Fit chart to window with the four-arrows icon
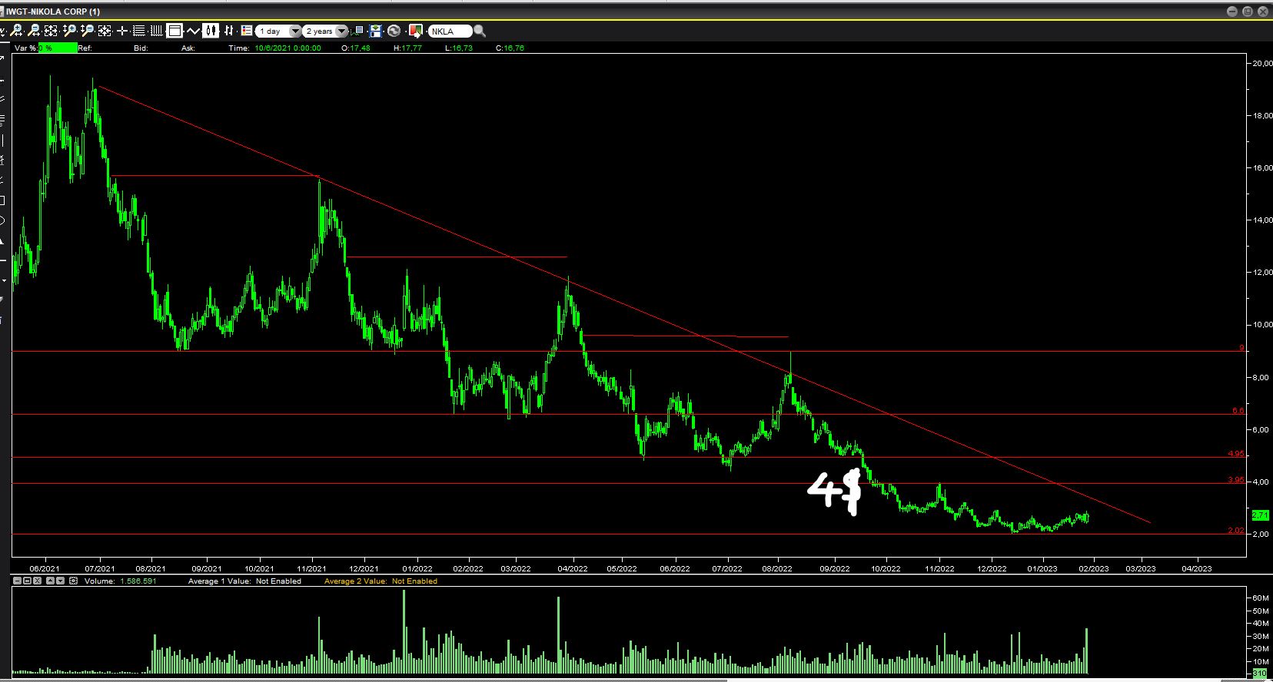Image resolution: width=1273 pixels, height=682 pixels. 52,31
